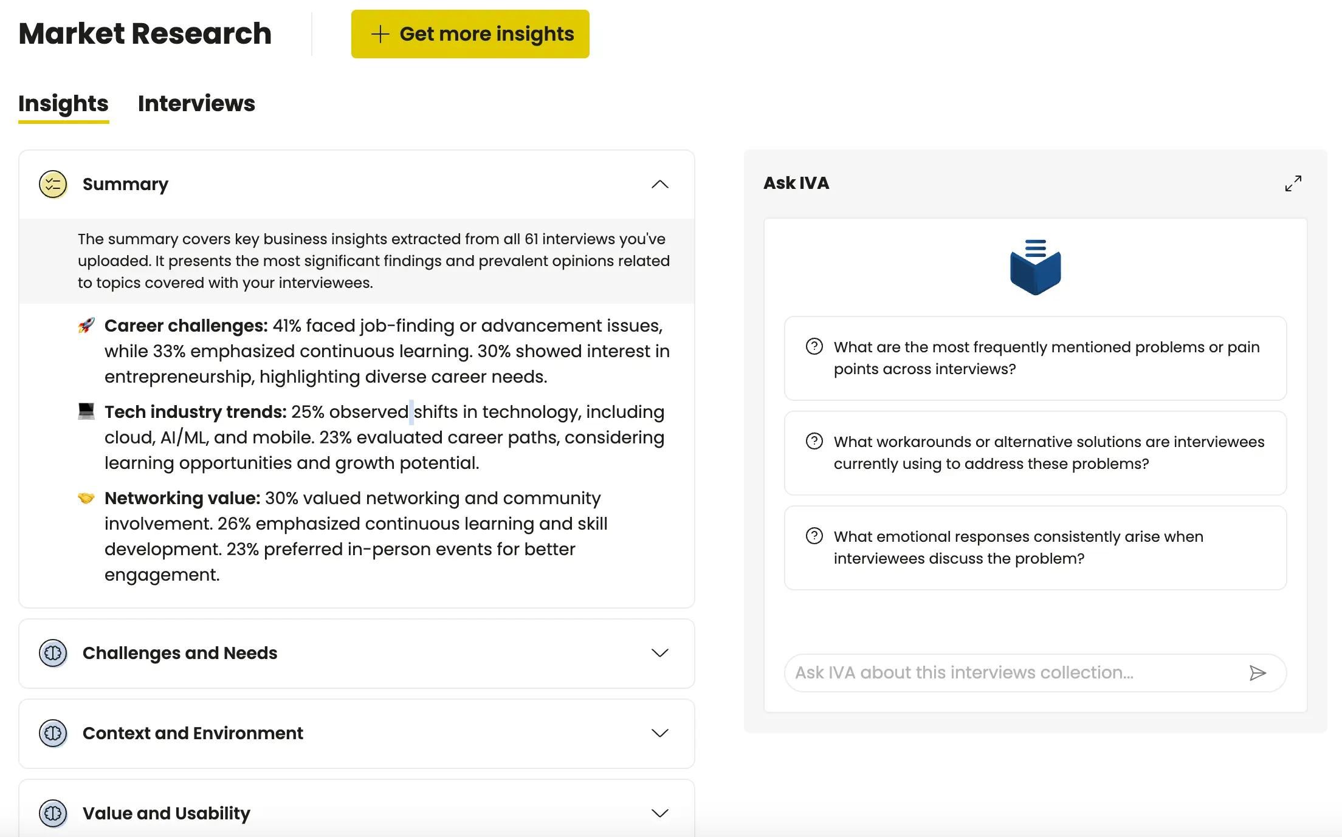Expand the Ask IVA panel fullscreen
The height and width of the screenshot is (837, 1342).
coord(1294,183)
